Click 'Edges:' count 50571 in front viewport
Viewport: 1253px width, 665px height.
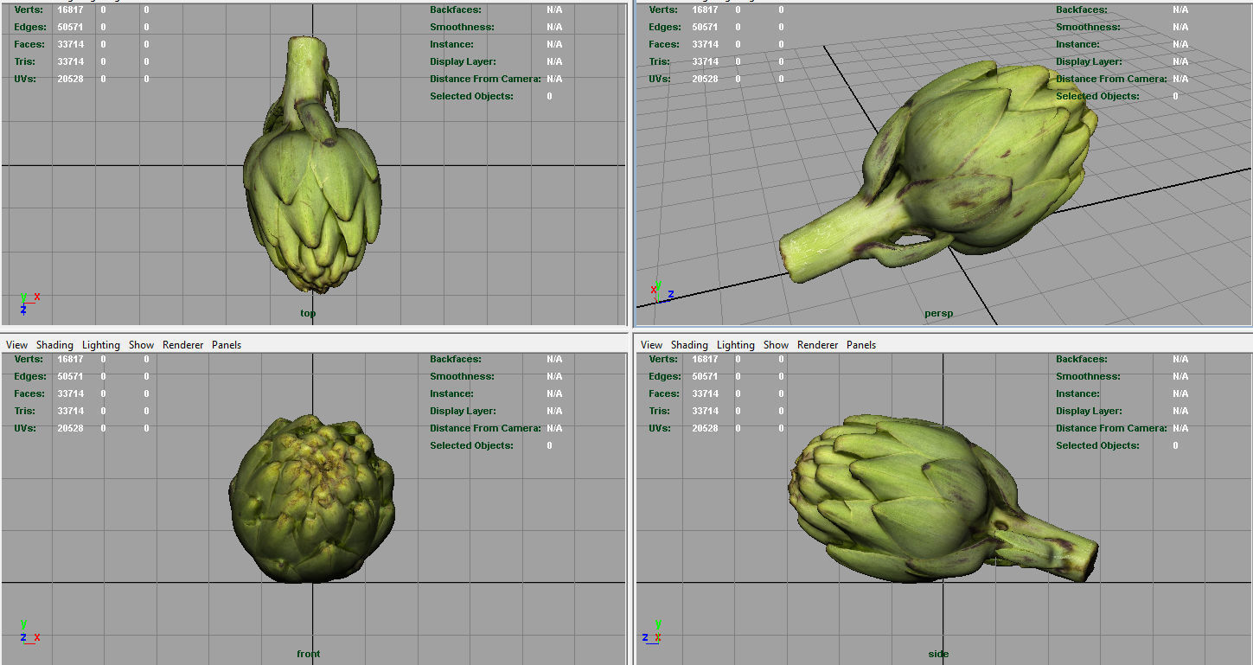(70, 376)
